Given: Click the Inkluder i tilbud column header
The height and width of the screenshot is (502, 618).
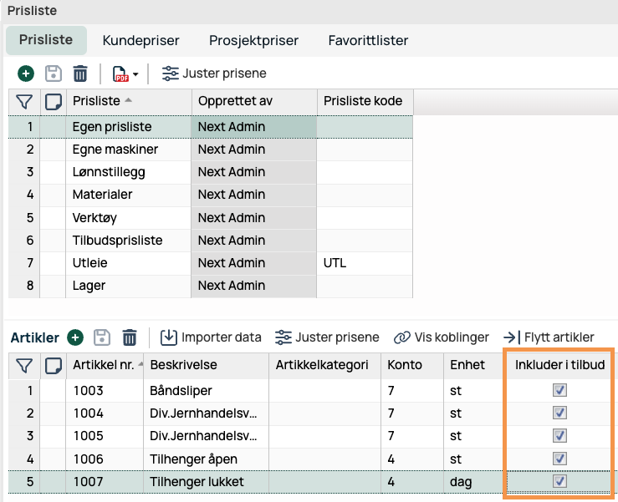Looking at the screenshot, I should coord(559,365).
